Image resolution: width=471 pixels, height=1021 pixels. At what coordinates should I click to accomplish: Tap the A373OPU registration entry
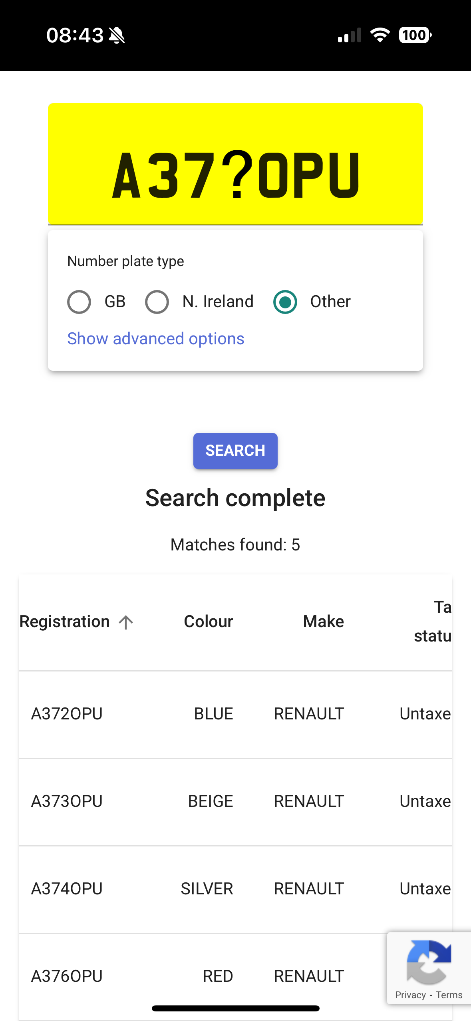(67, 801)
